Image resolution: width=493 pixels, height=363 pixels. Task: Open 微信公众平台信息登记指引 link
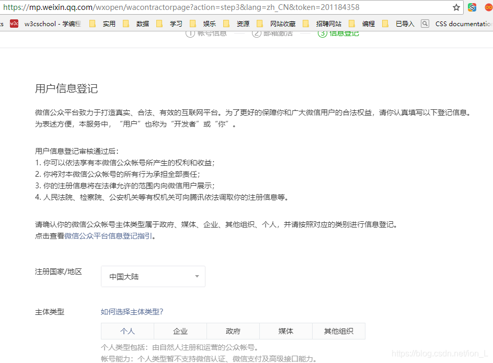[x=108, y=236]
